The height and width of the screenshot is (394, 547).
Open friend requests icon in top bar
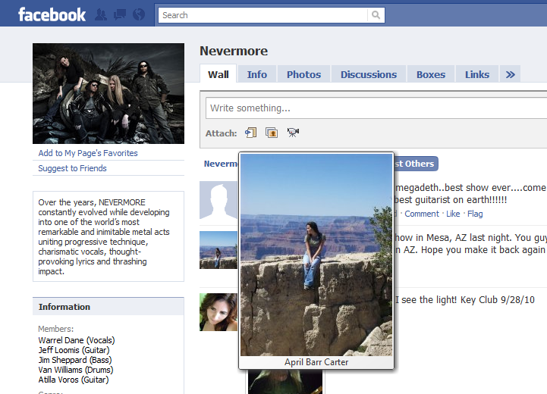pos(102,14)
